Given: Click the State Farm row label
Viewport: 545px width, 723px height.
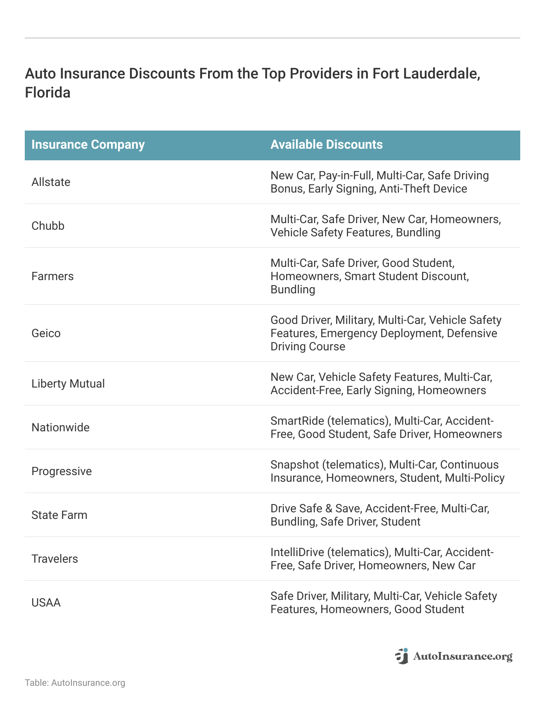Looking at the screenshot, I should (x=59, y=515).
